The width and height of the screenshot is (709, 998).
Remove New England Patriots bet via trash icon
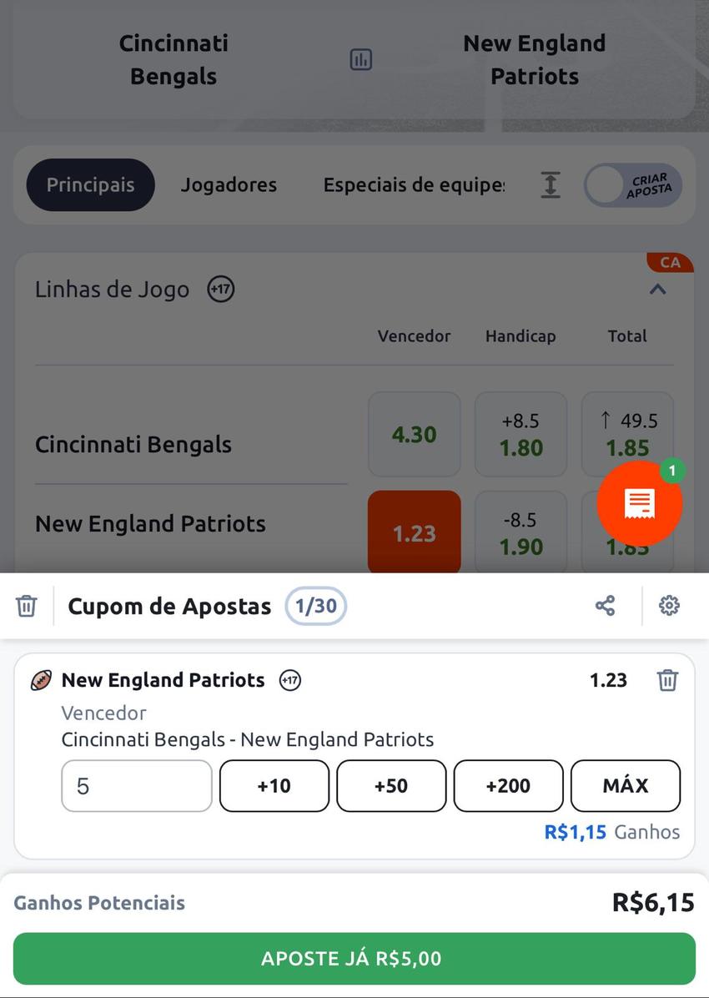pyautogui.click(x=667, y=680)
